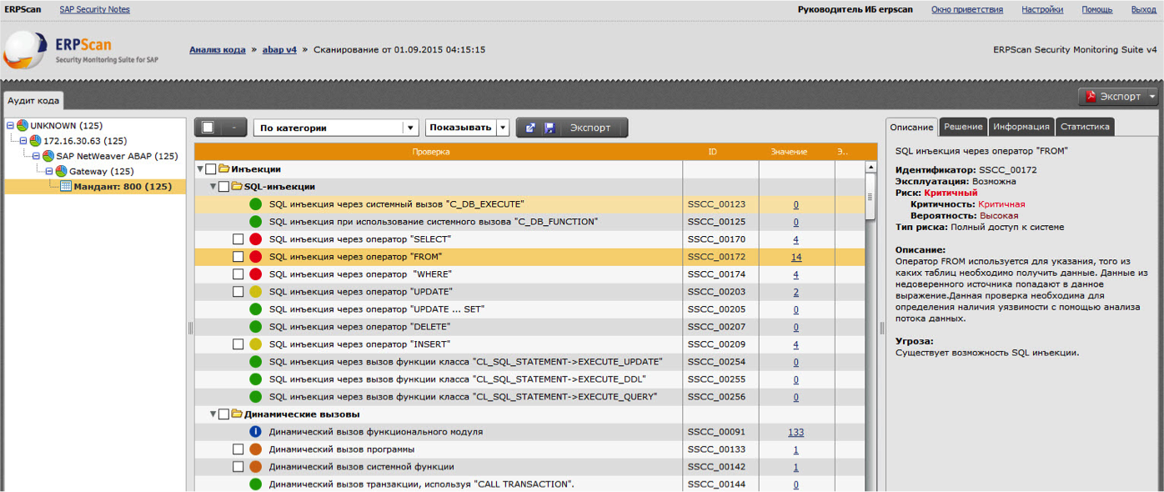1164x492 pixels.
Task: Click green status dot for C_DB_FUNCTION row
Action: click(x=256, y=222)
